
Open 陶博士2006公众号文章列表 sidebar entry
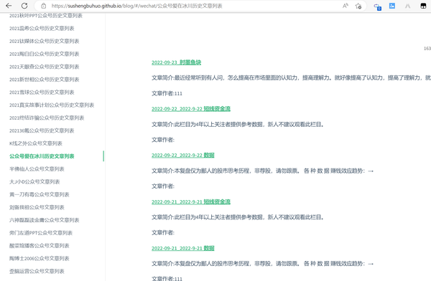tap(40, 259)
